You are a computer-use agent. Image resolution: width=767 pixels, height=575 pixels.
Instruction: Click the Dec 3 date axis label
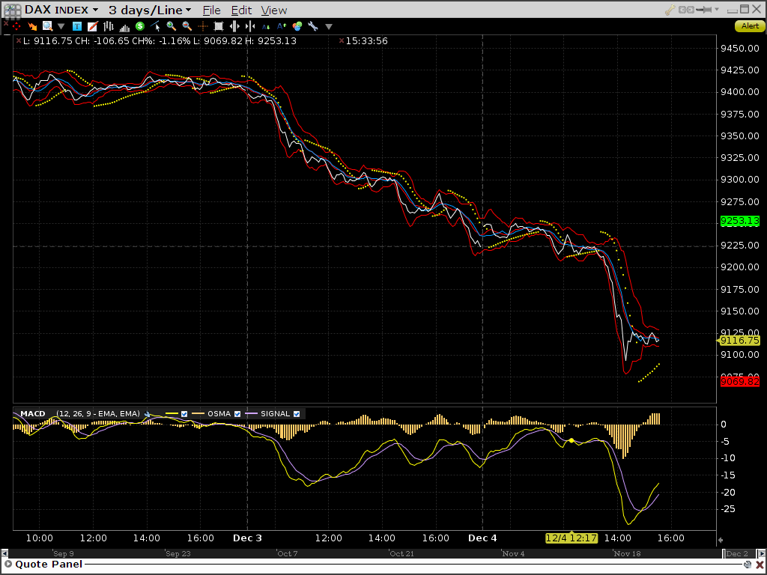(247, 538)
